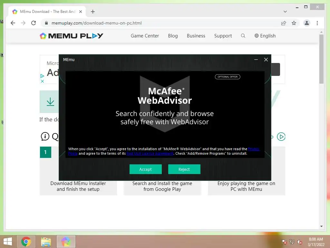The width and height of the screenshot is (330, 248).
Task: Go back in Chrome
Action: [x=13, y=23]
